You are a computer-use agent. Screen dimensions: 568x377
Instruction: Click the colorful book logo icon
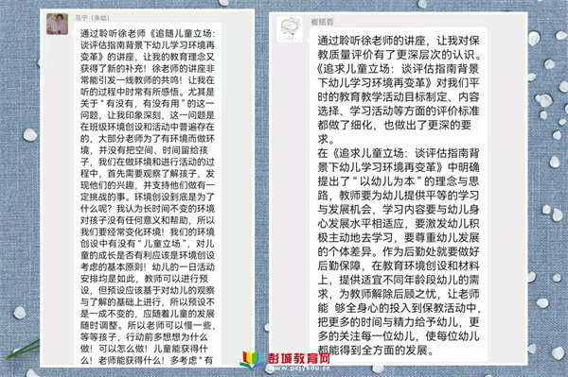253,360
